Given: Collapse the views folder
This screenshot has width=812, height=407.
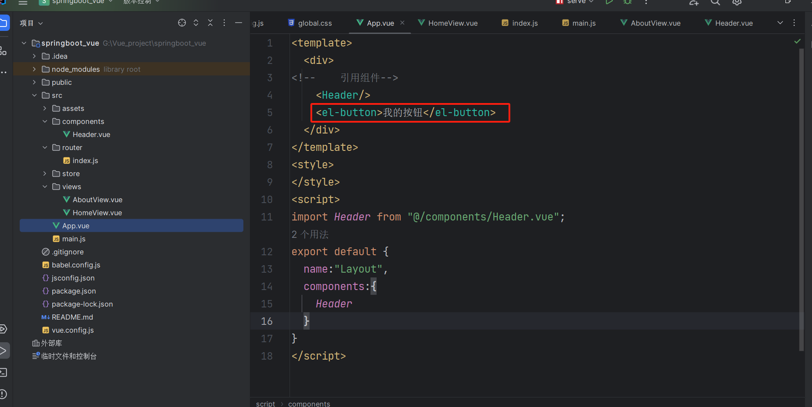Looking at the screenshot, I should pyautogui.click(x=45, y=187).
